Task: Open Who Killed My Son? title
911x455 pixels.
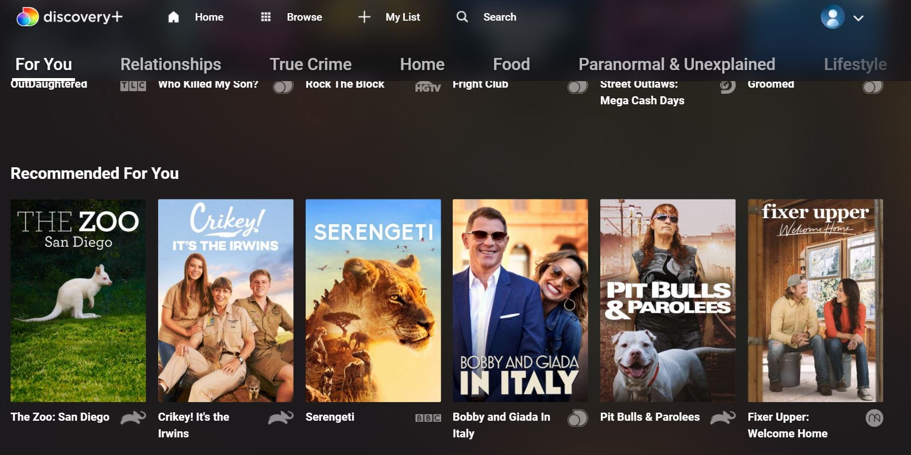Action: point(208,85)
